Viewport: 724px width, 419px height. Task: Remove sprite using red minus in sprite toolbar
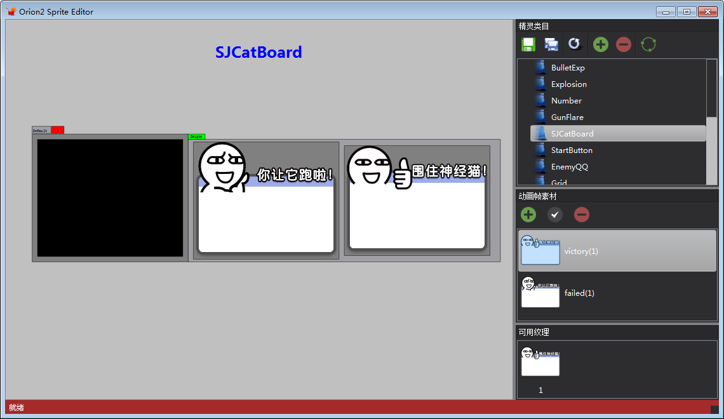tap(624, 44)
